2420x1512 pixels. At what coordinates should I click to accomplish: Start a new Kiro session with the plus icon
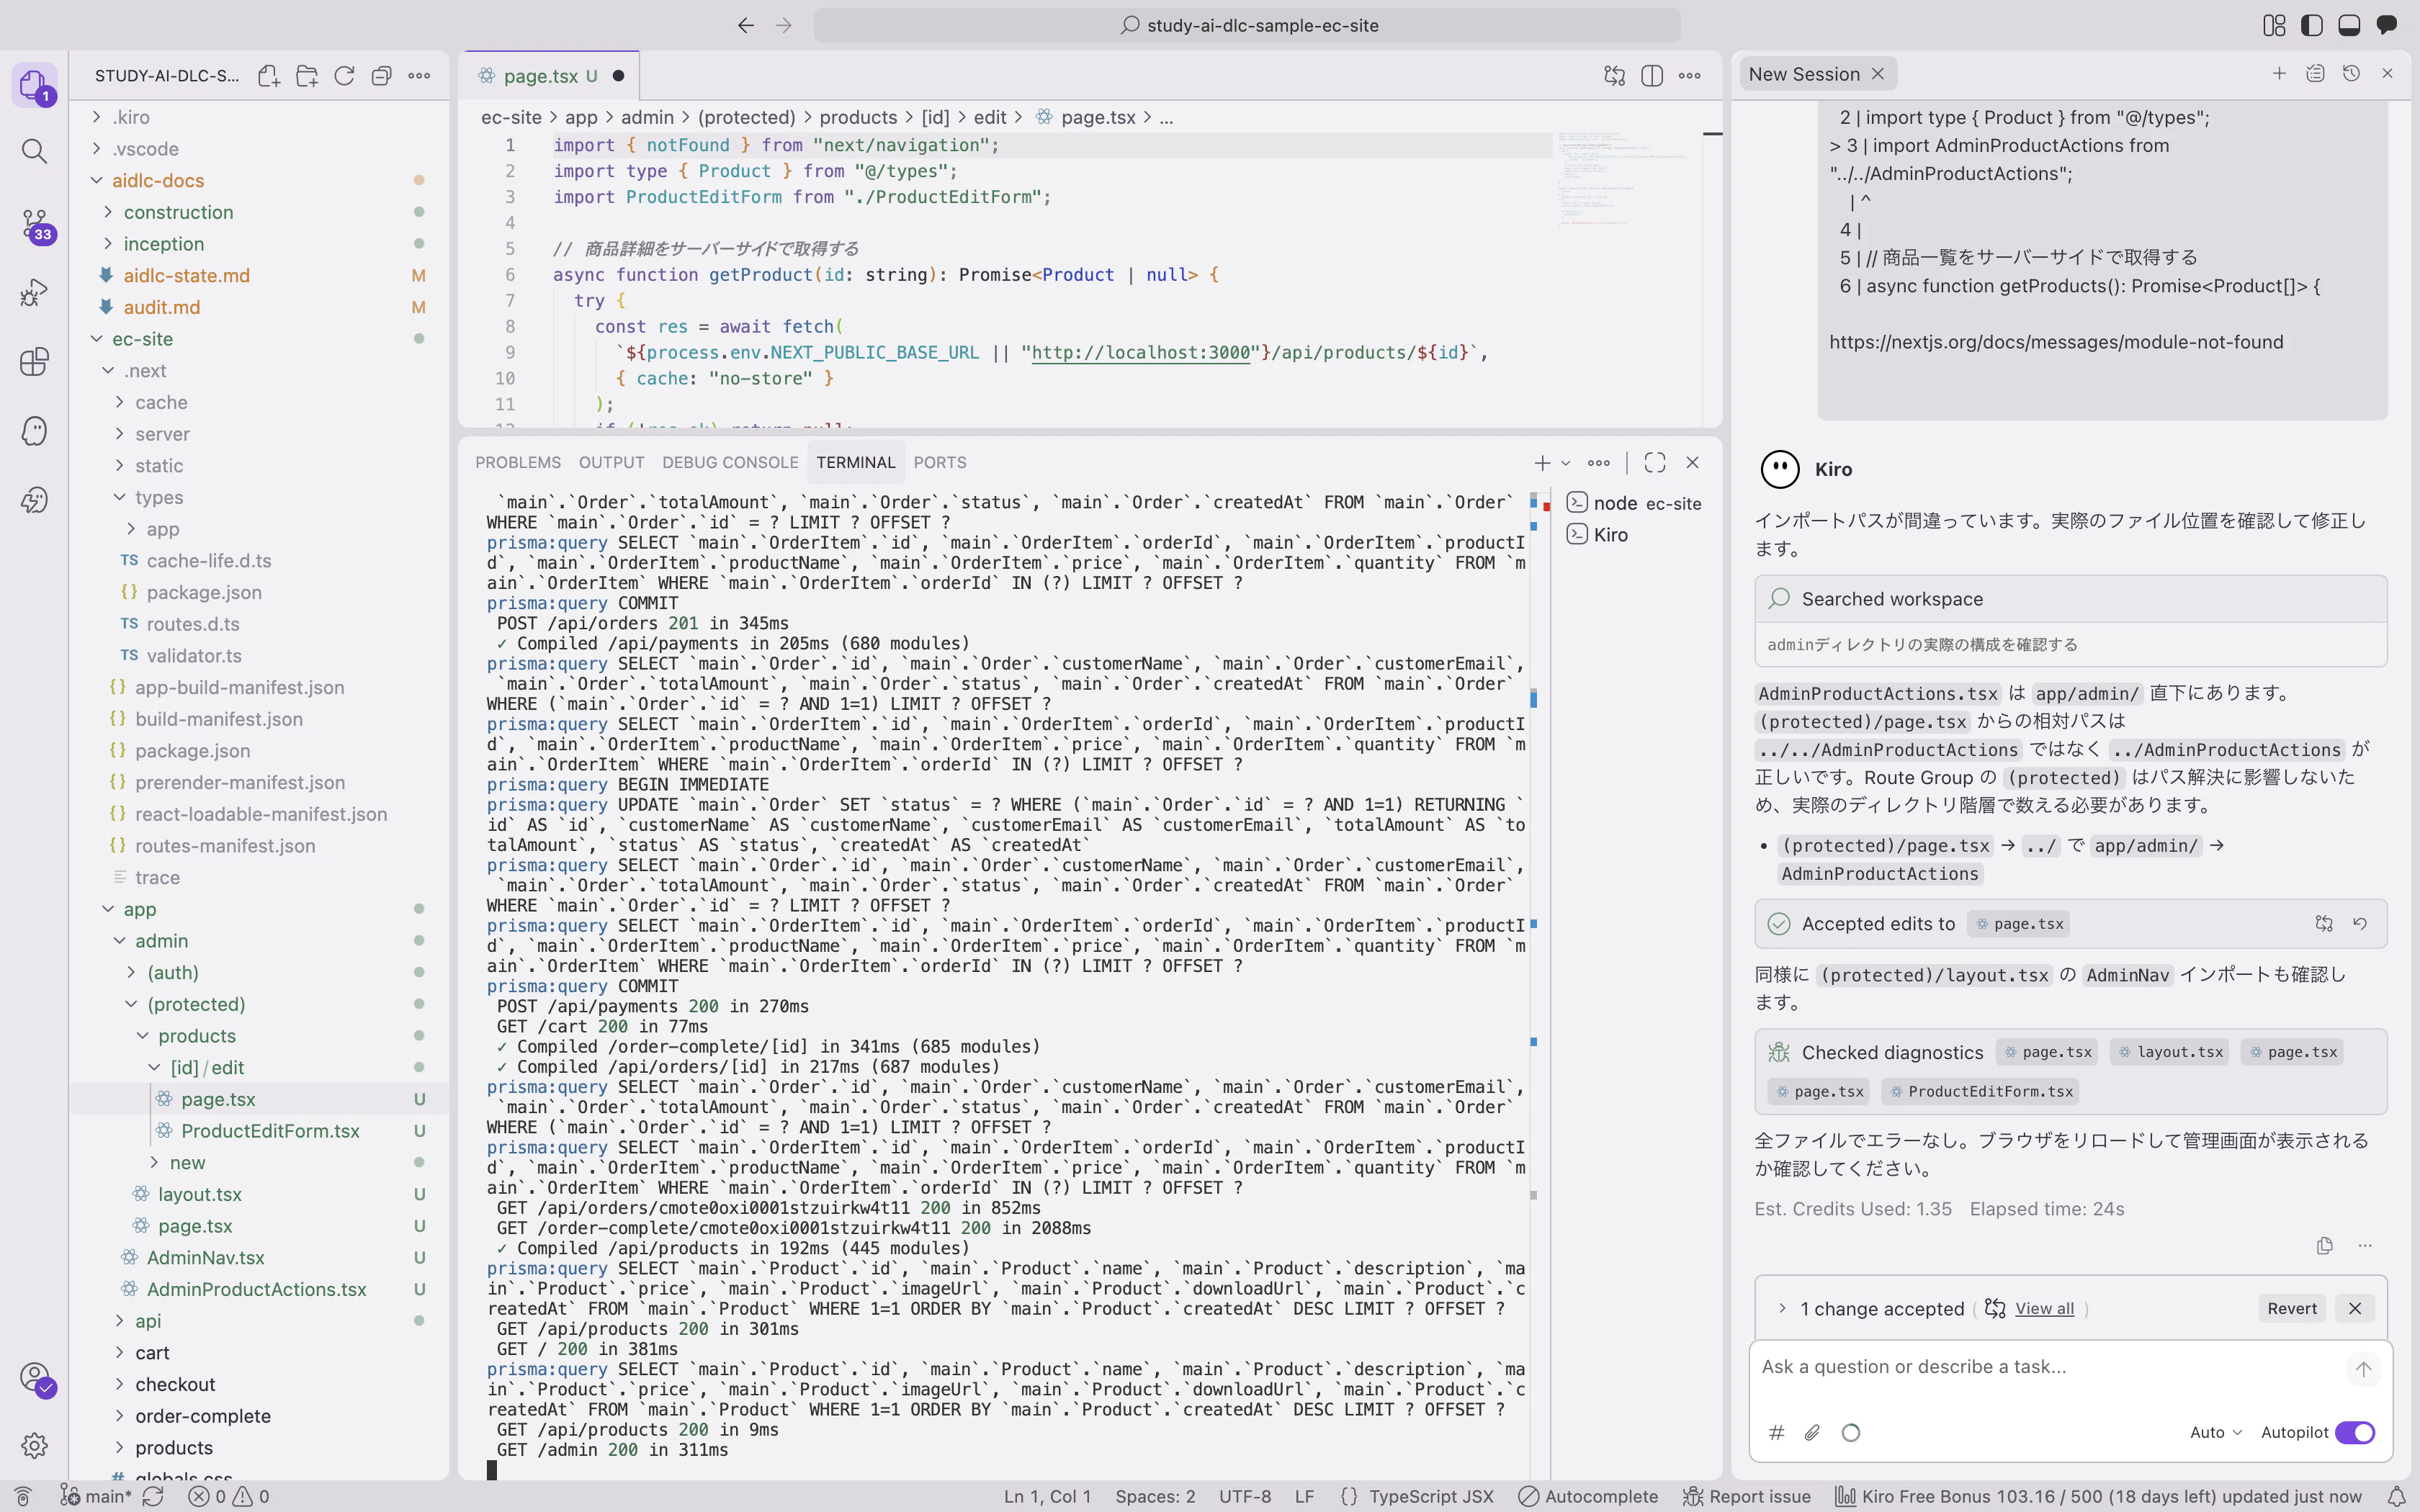pyautogui.click(x=2279, y=74)
